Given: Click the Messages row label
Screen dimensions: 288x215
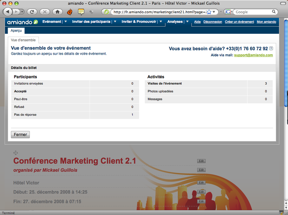Looking at the screenshot, I should click(155, 99).
